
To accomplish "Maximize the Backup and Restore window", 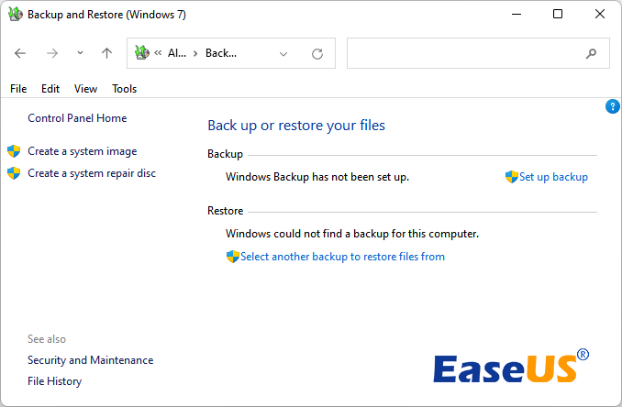I will coord(558,15).
